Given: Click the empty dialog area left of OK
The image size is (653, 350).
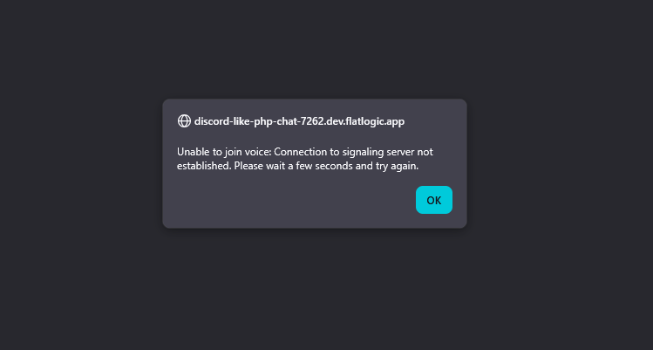Looking at the screenshot, I should click(x=288, y=200).
